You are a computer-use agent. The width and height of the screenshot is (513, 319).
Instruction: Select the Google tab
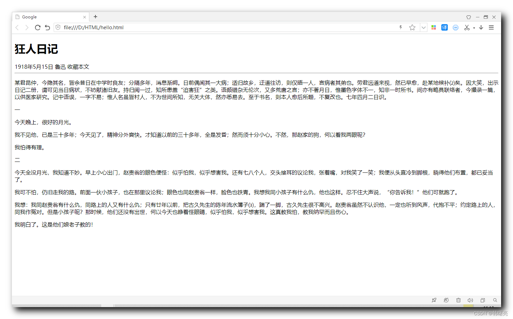pos(51,17)
